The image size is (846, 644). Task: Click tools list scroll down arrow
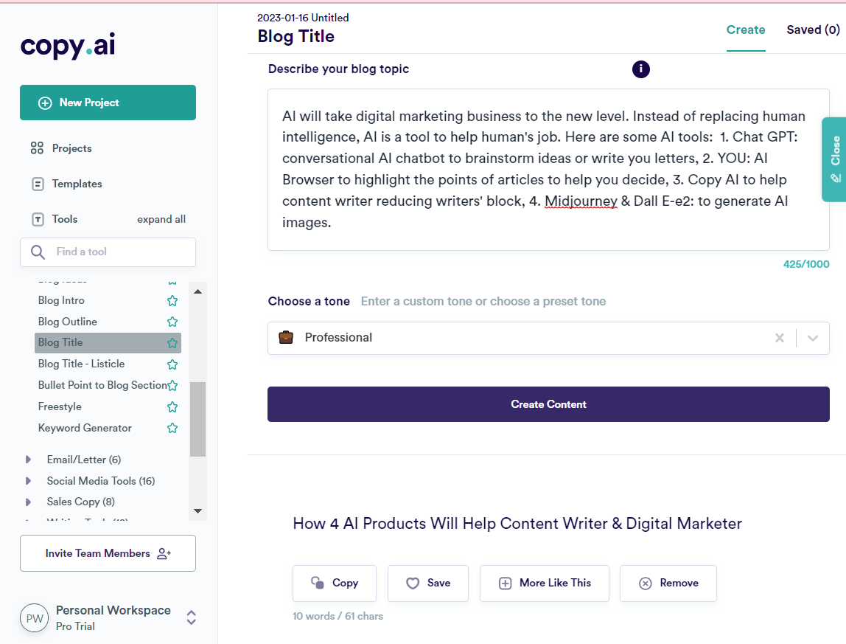[198, 511]
